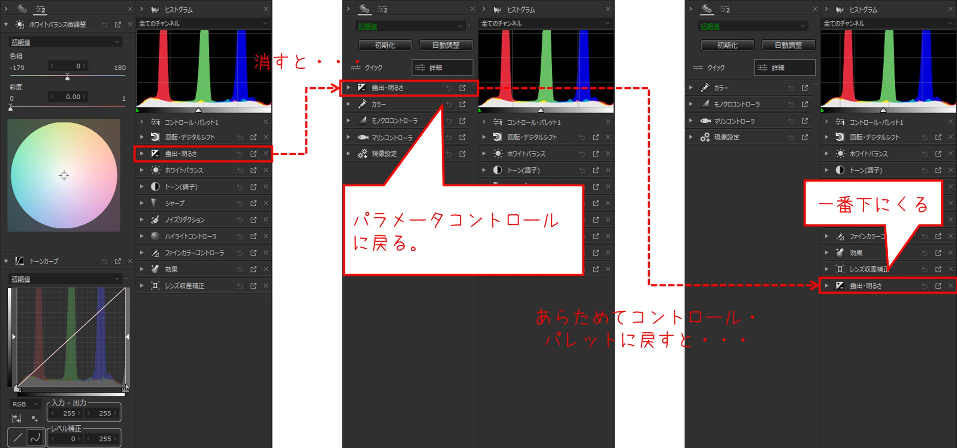Screen dimensions: 957x448
Task: Right screenshot: pop out the 現像設定 row
Action: pos(805,137)
